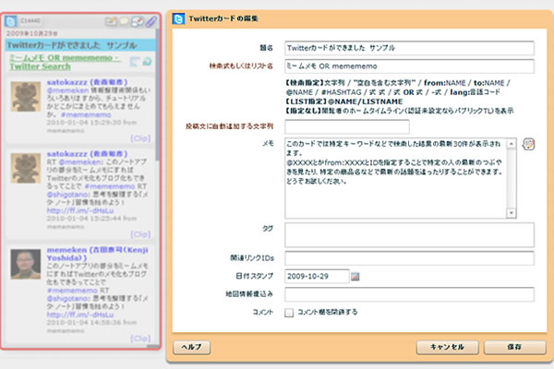This screenshot has width=554, height=369.
Task: Click the card window icon beside paperclip
Action: point(138,19)
